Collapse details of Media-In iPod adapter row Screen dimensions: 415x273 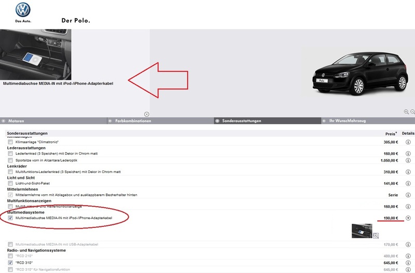408,218
